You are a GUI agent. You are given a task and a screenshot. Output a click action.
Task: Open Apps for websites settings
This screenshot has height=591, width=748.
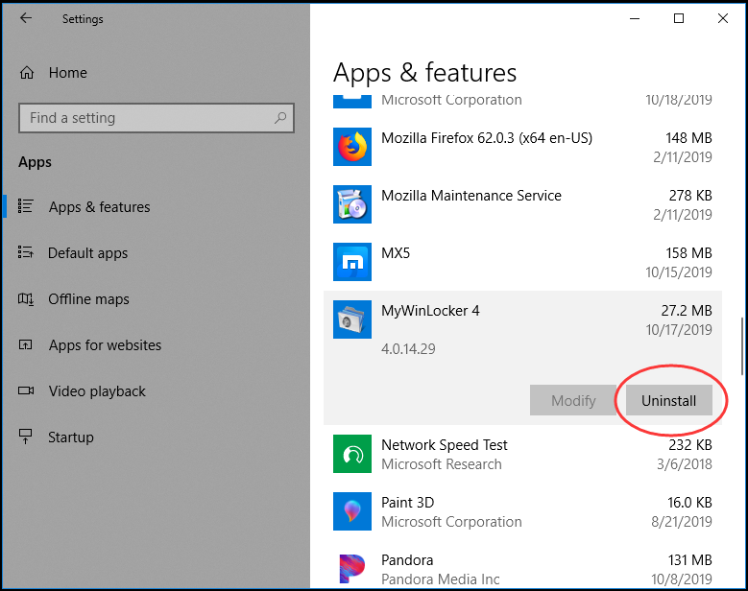[105, 345]
